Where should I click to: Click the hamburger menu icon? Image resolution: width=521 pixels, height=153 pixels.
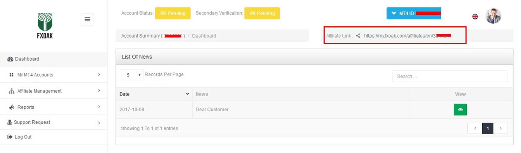coord(87,20)
